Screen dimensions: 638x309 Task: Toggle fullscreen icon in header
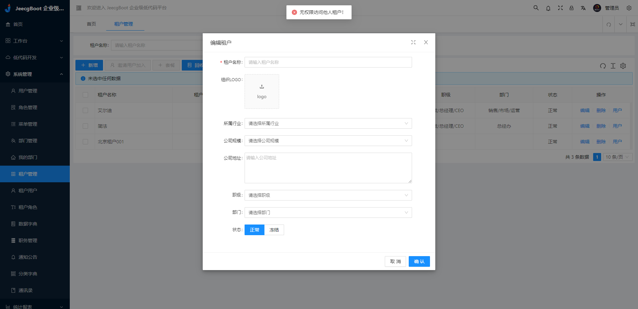[x=560, y=8]
